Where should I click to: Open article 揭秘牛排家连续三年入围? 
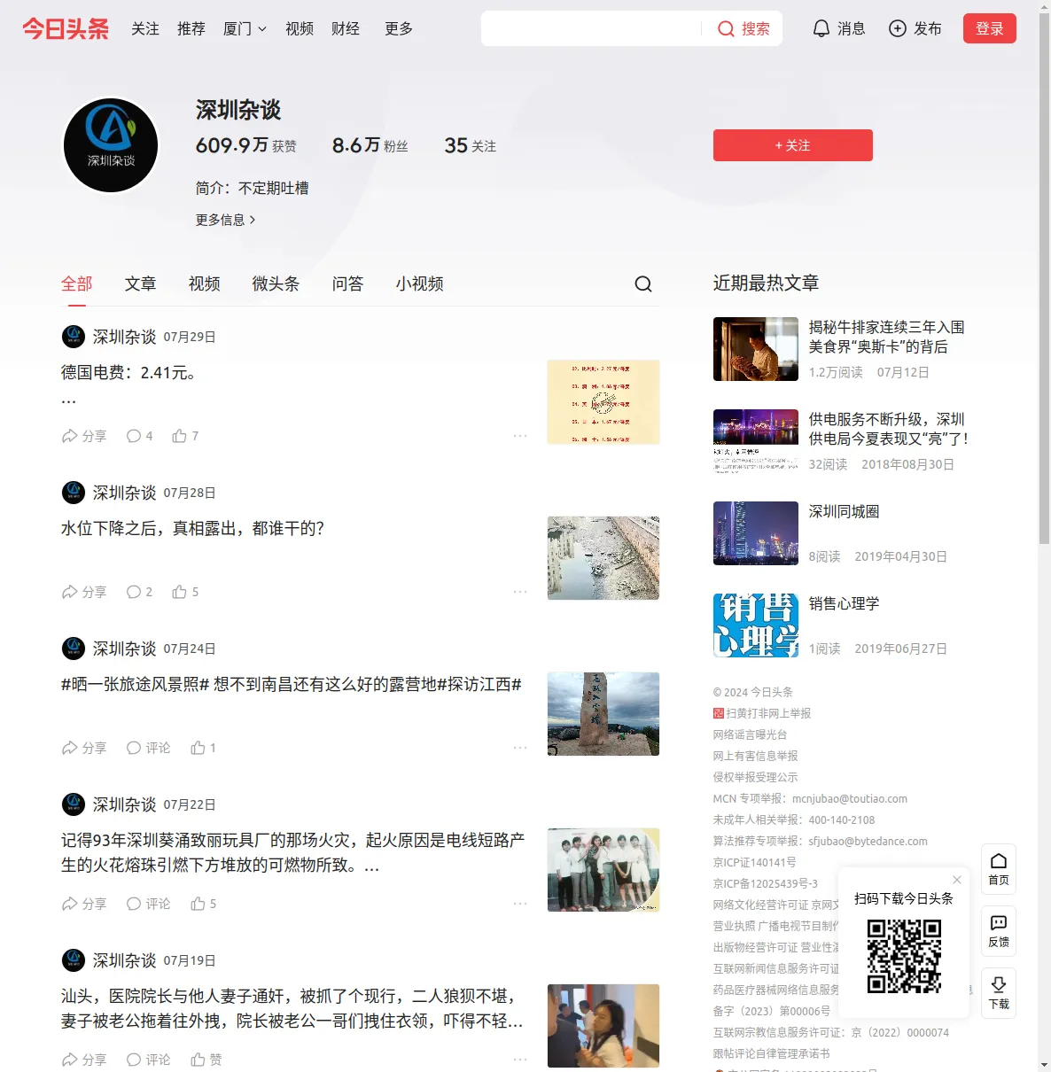pyautogui.click(x=886, y=337)
